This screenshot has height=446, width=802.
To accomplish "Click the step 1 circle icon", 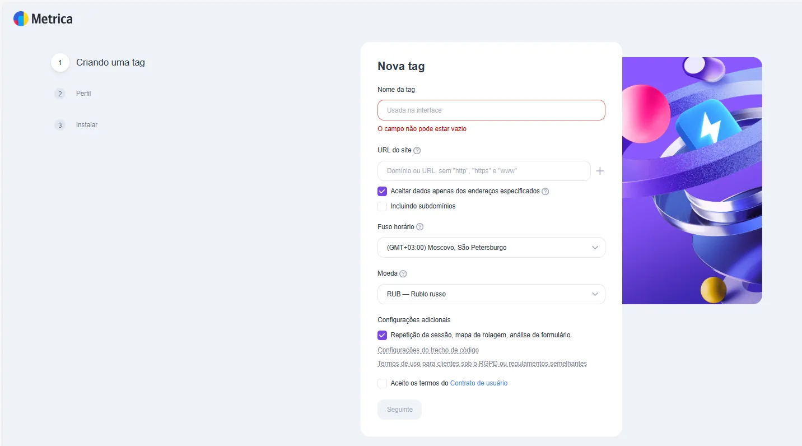I will click(60, 63).
